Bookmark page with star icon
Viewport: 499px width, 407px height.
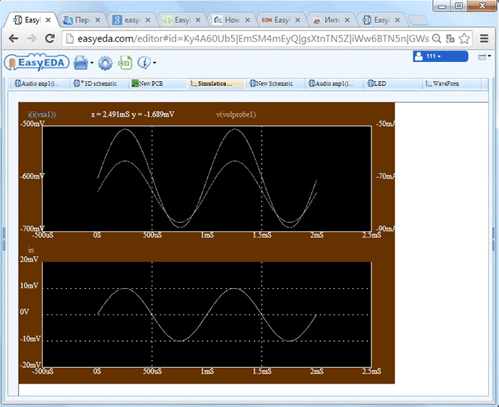pos(464,38)
